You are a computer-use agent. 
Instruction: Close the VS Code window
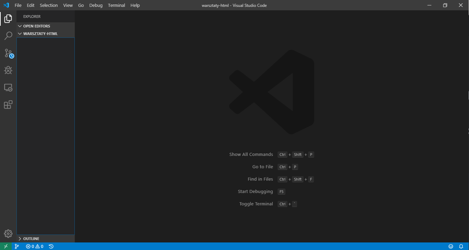point(461,5)
